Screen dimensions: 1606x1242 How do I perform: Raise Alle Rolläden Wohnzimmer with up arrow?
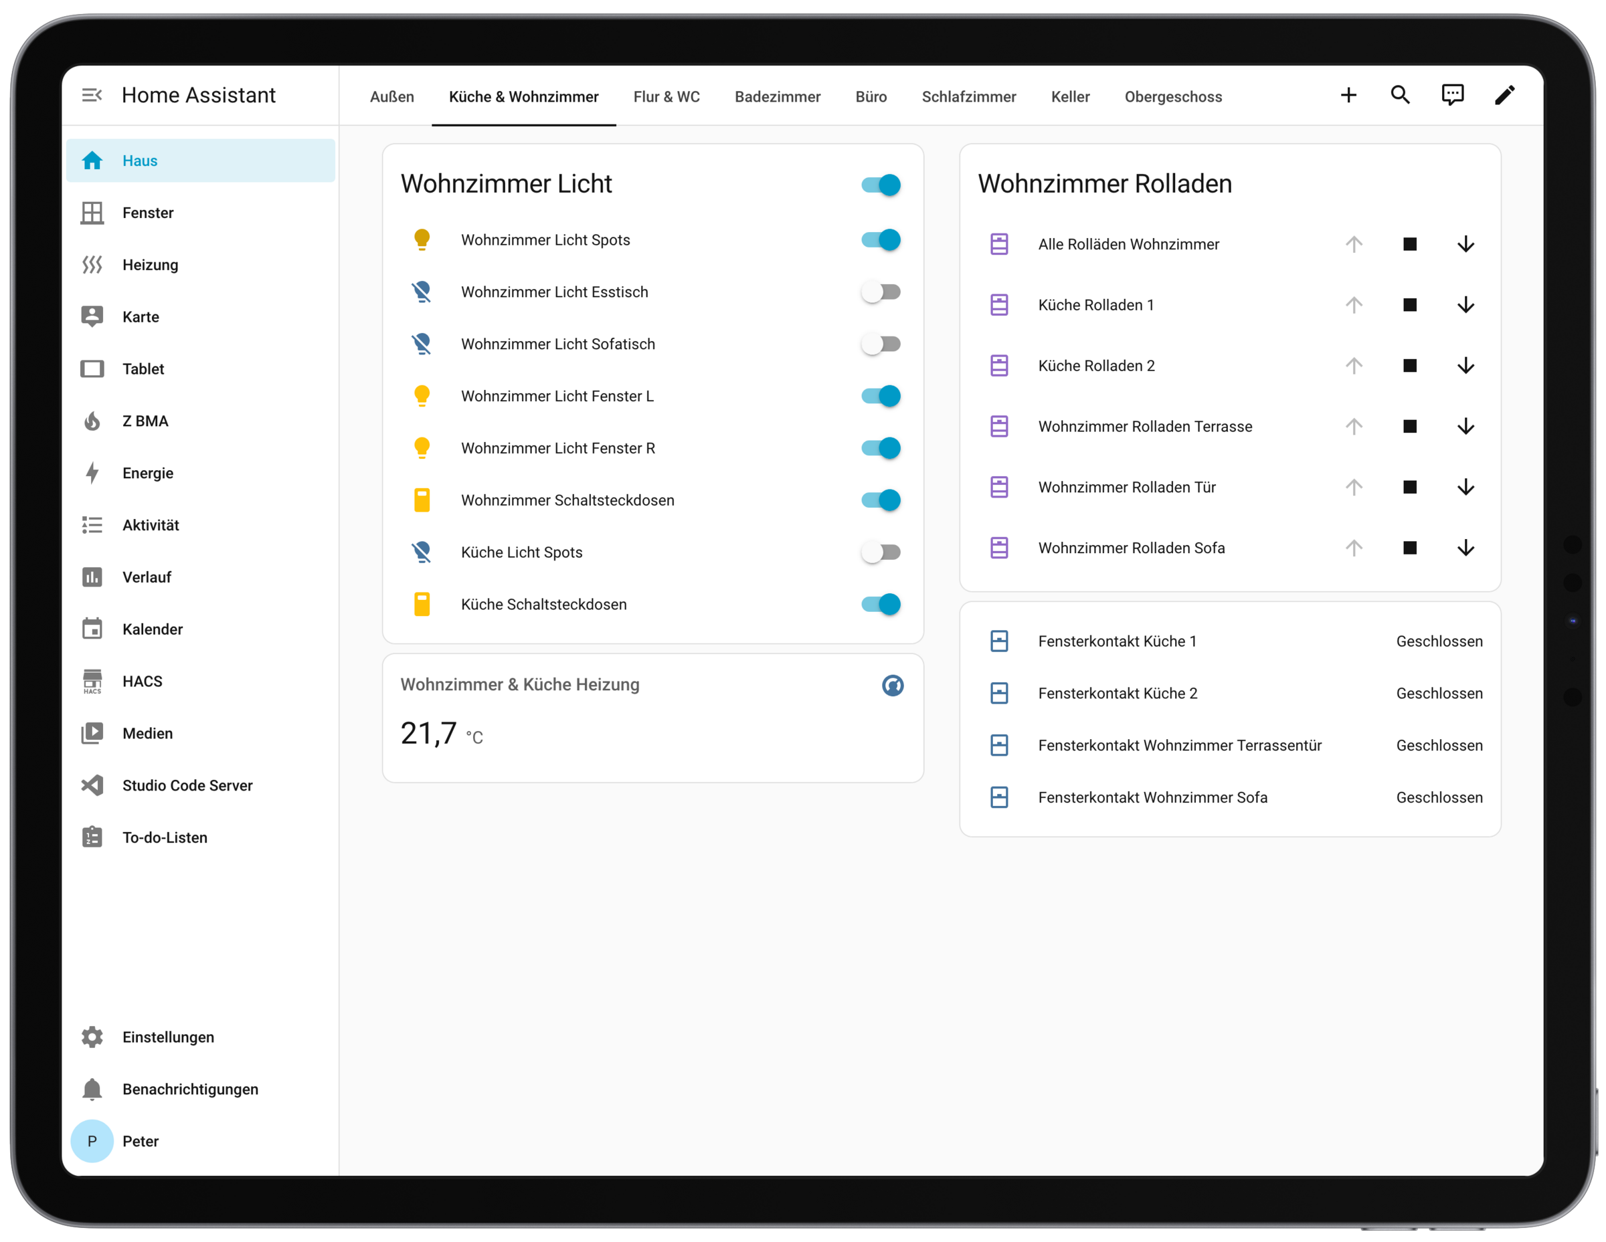coord(1353,245)
